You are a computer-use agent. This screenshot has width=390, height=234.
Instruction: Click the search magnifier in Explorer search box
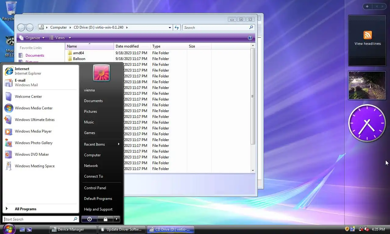coord(251,27)
